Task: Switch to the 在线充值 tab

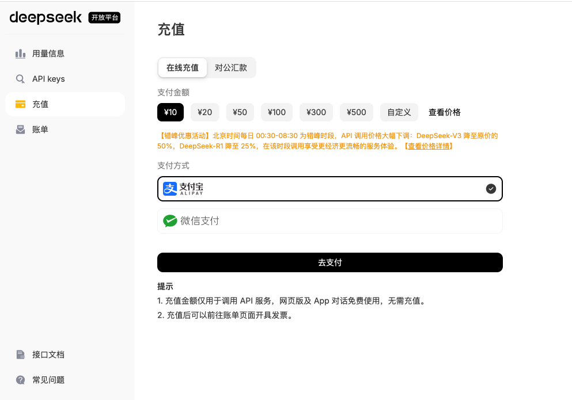Action: tap(183, 67)
